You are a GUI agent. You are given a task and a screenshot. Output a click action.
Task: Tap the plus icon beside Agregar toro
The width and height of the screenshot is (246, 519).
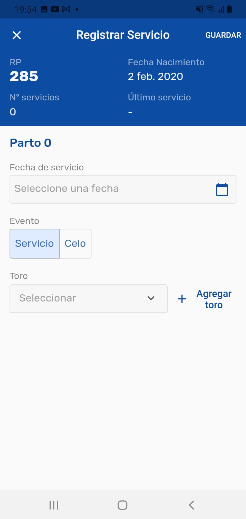(x=182, y=299)
